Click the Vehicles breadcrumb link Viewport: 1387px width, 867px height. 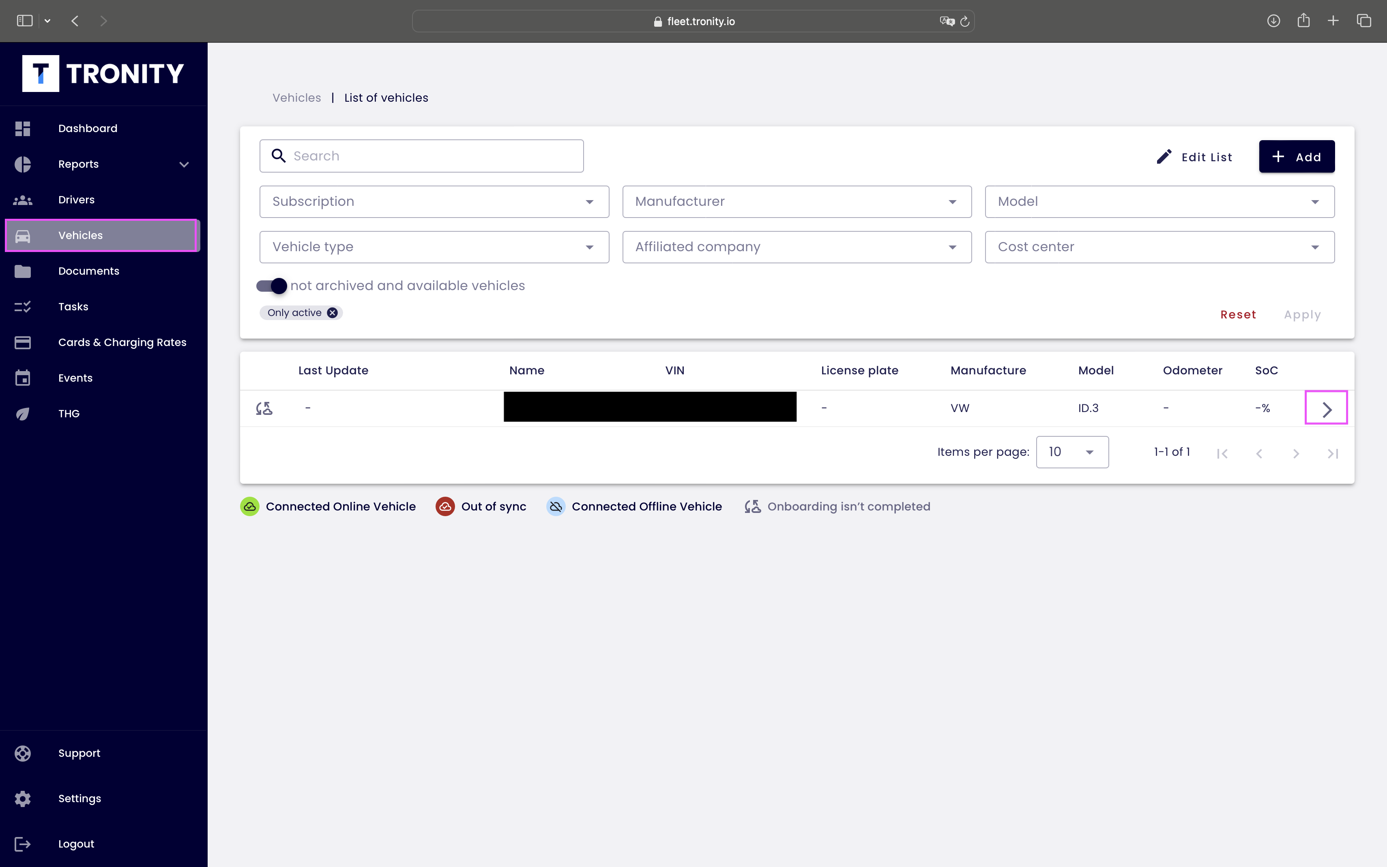tap(297, 98)
